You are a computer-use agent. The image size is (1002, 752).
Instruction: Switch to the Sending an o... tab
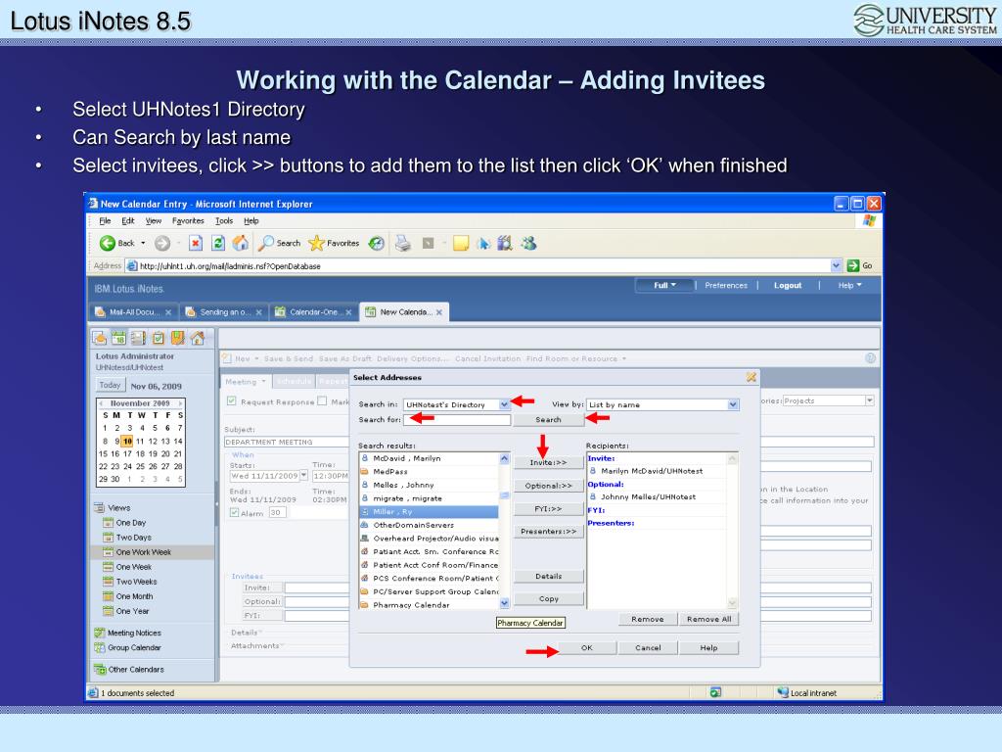click(x=223, y=312)
